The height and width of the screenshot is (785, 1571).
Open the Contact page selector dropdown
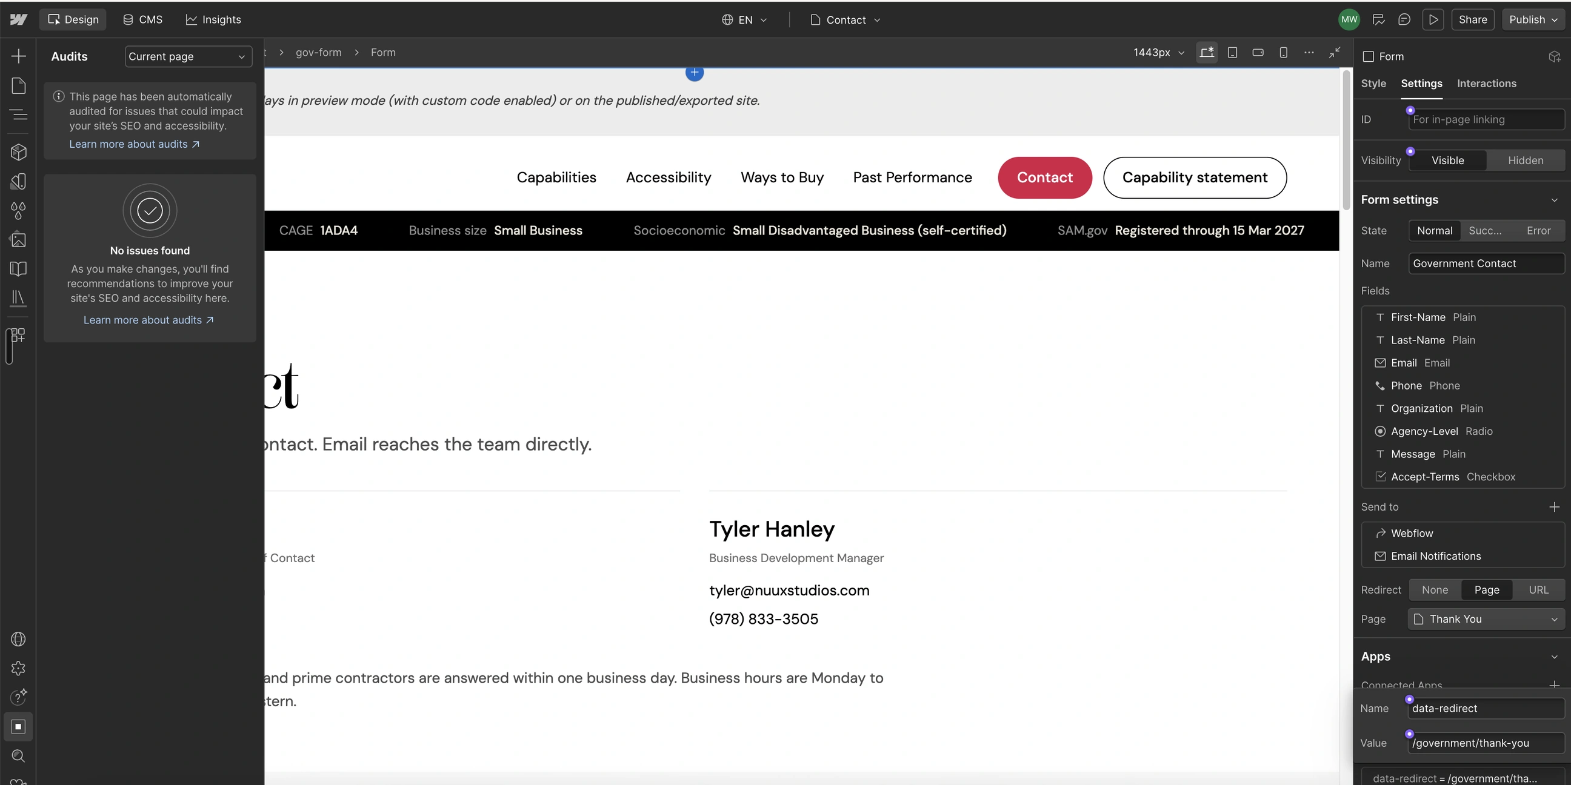pyautogui.click(x=846, y=19)
